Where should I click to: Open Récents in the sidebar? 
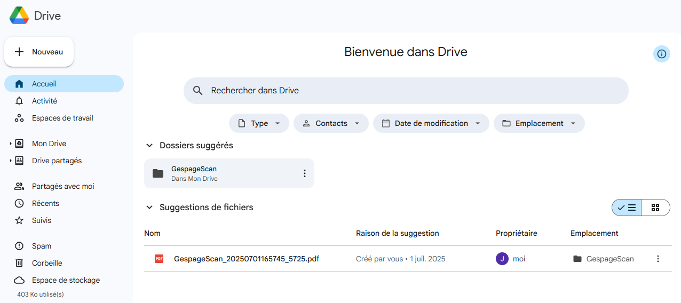[64, 203]
